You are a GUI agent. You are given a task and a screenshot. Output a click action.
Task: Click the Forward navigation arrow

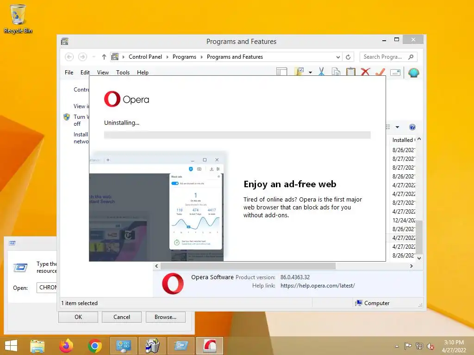82,57
